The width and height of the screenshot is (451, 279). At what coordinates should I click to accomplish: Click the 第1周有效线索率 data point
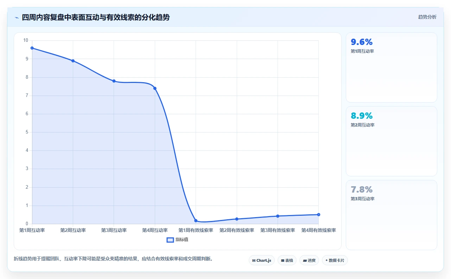click(196, 221)
